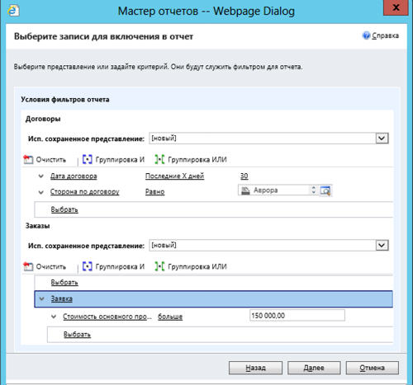Screen dimensions: 413x385
Task: Click the Internet Explorer icon in title bar
Action: tap(12, 11)
